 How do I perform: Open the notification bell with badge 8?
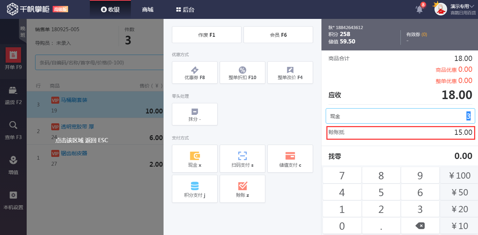pos(419,9)
